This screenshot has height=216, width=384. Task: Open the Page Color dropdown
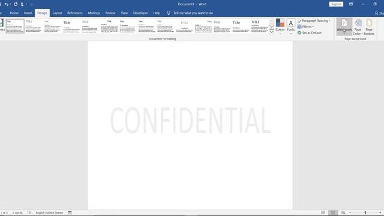click(358, 27)
